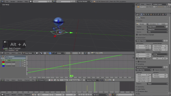Click the Audio button

click(162, 24)
